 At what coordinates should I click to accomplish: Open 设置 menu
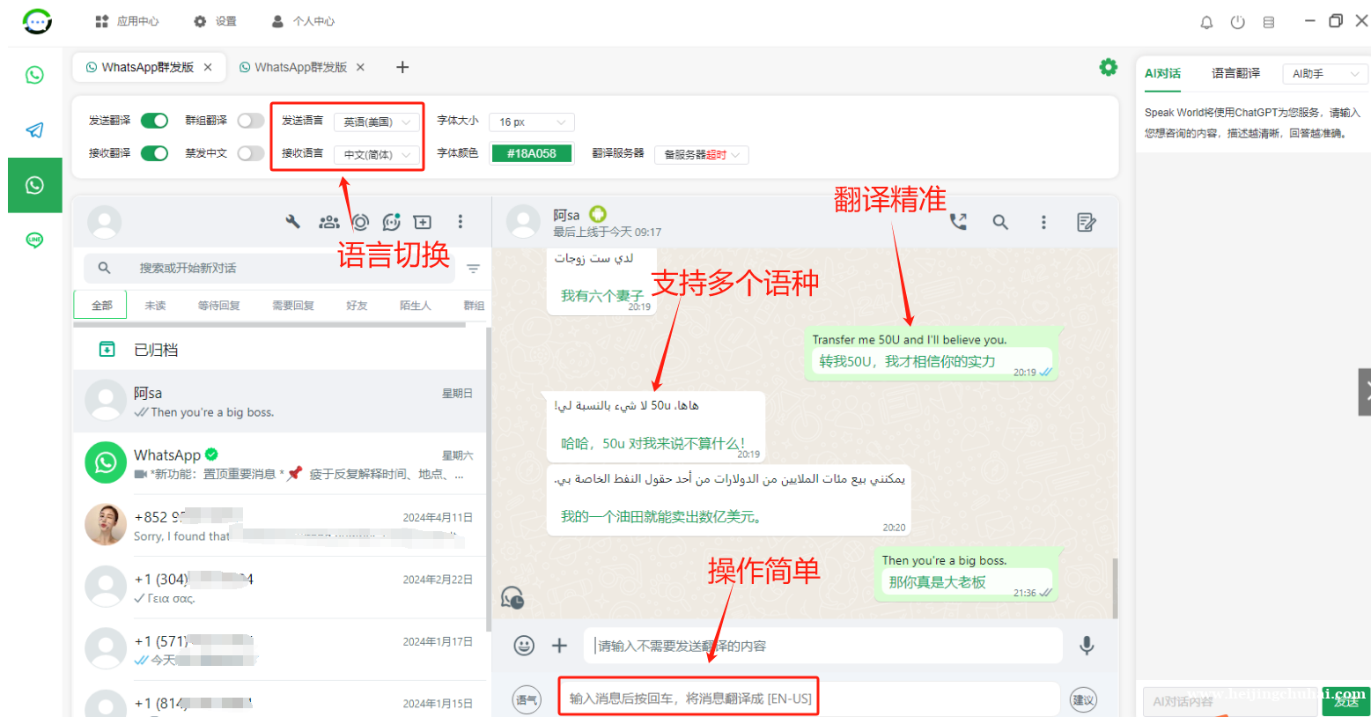tap(216, 21)
